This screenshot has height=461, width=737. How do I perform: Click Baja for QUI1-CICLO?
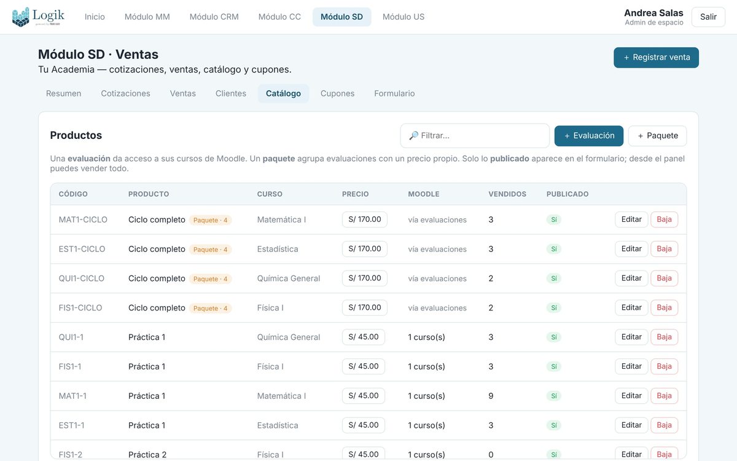[664, 278]
